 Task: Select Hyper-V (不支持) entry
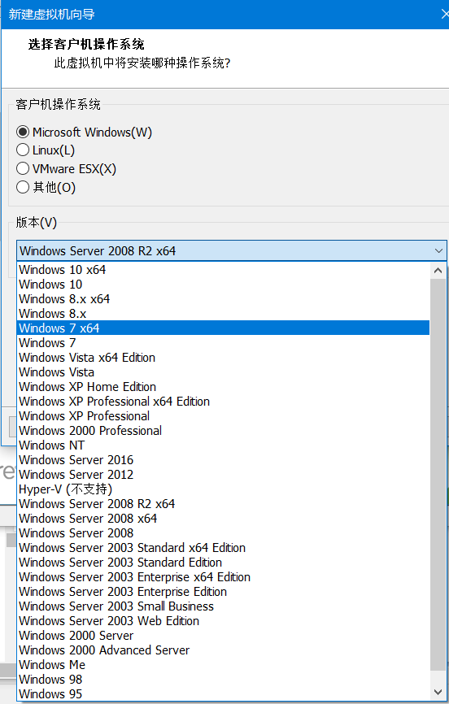224,489
